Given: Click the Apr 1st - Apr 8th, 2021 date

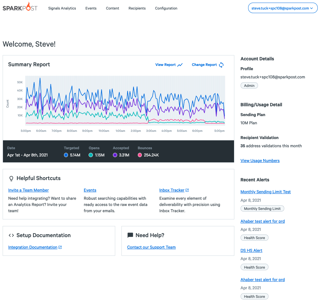Looking at the screenshot, I should tap(28, 155).
